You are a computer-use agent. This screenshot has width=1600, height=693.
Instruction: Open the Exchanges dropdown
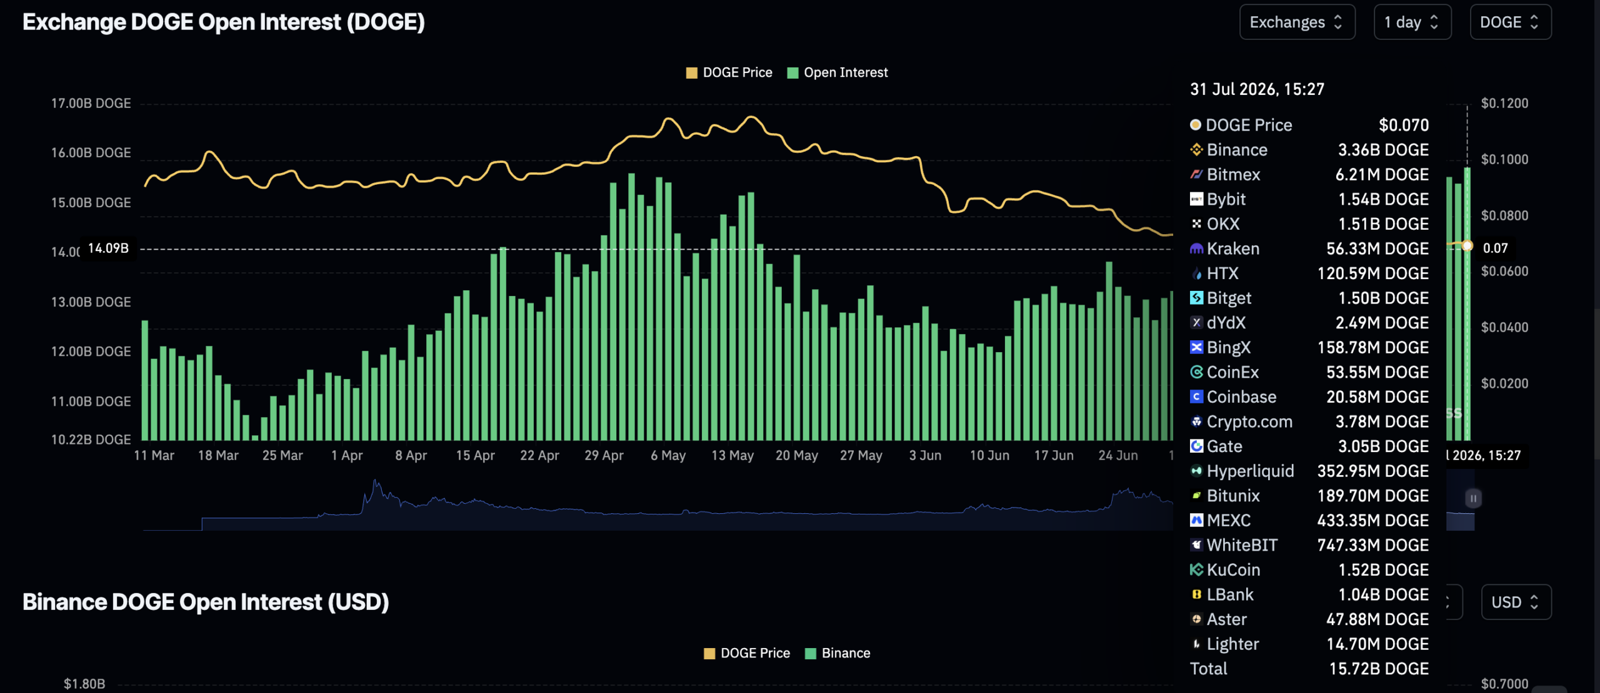tap(1297, 22)
